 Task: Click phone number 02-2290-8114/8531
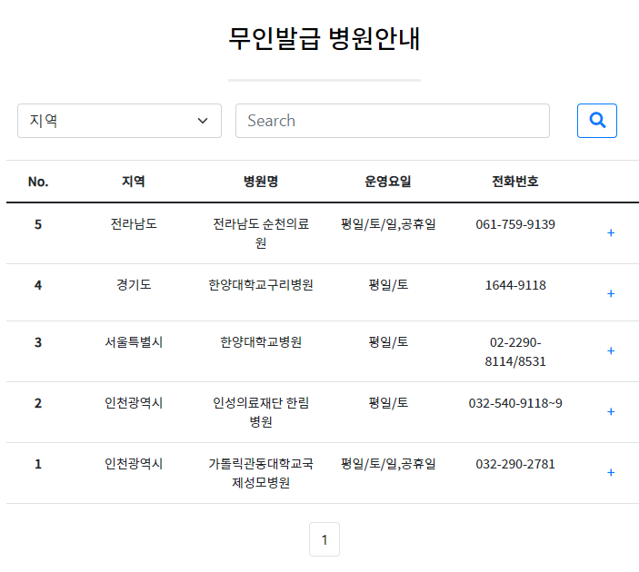tap(515, 351)
